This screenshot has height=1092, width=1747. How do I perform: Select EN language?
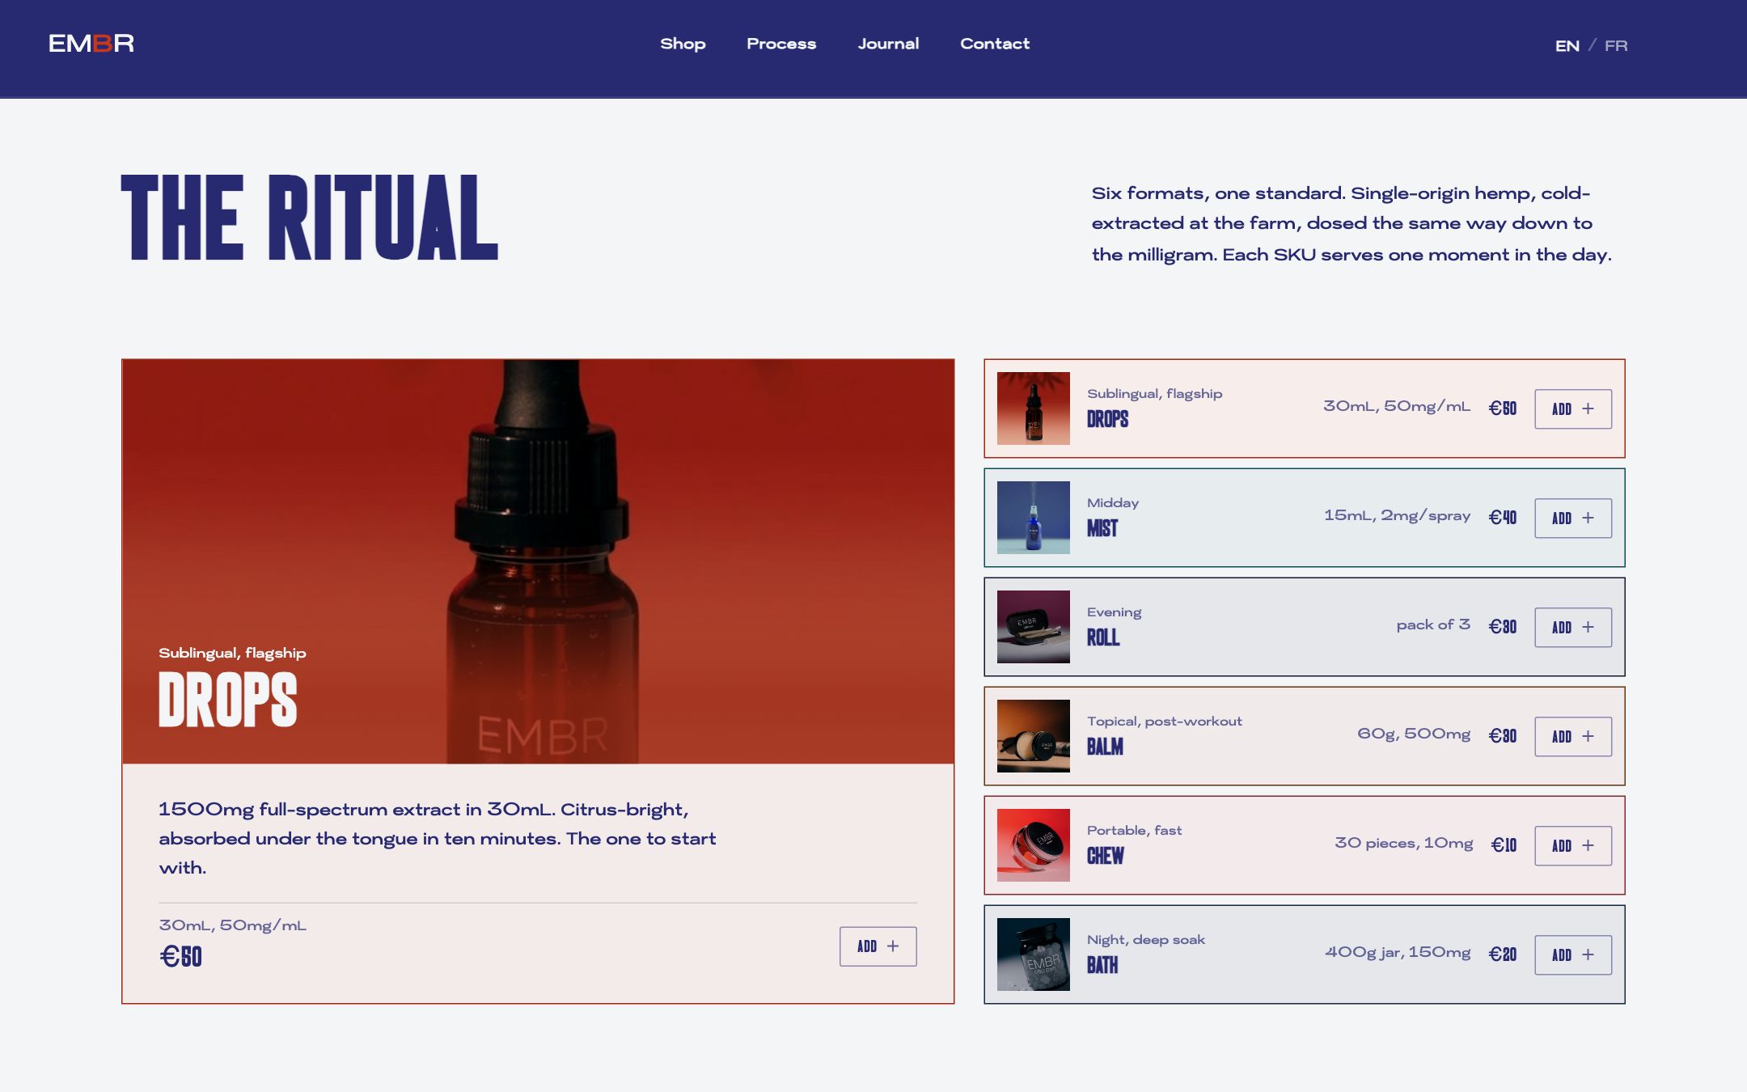1567,45
